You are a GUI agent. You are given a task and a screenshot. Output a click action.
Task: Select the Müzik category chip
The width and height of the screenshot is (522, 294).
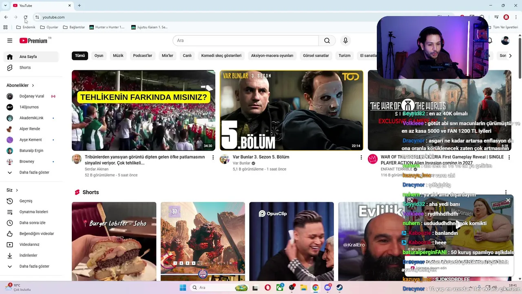118,56
